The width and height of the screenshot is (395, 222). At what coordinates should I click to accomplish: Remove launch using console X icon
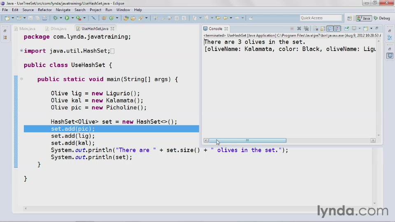tap(299, 28)
